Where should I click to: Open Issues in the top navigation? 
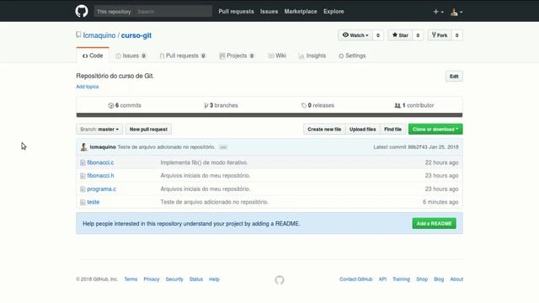(269, 11)
